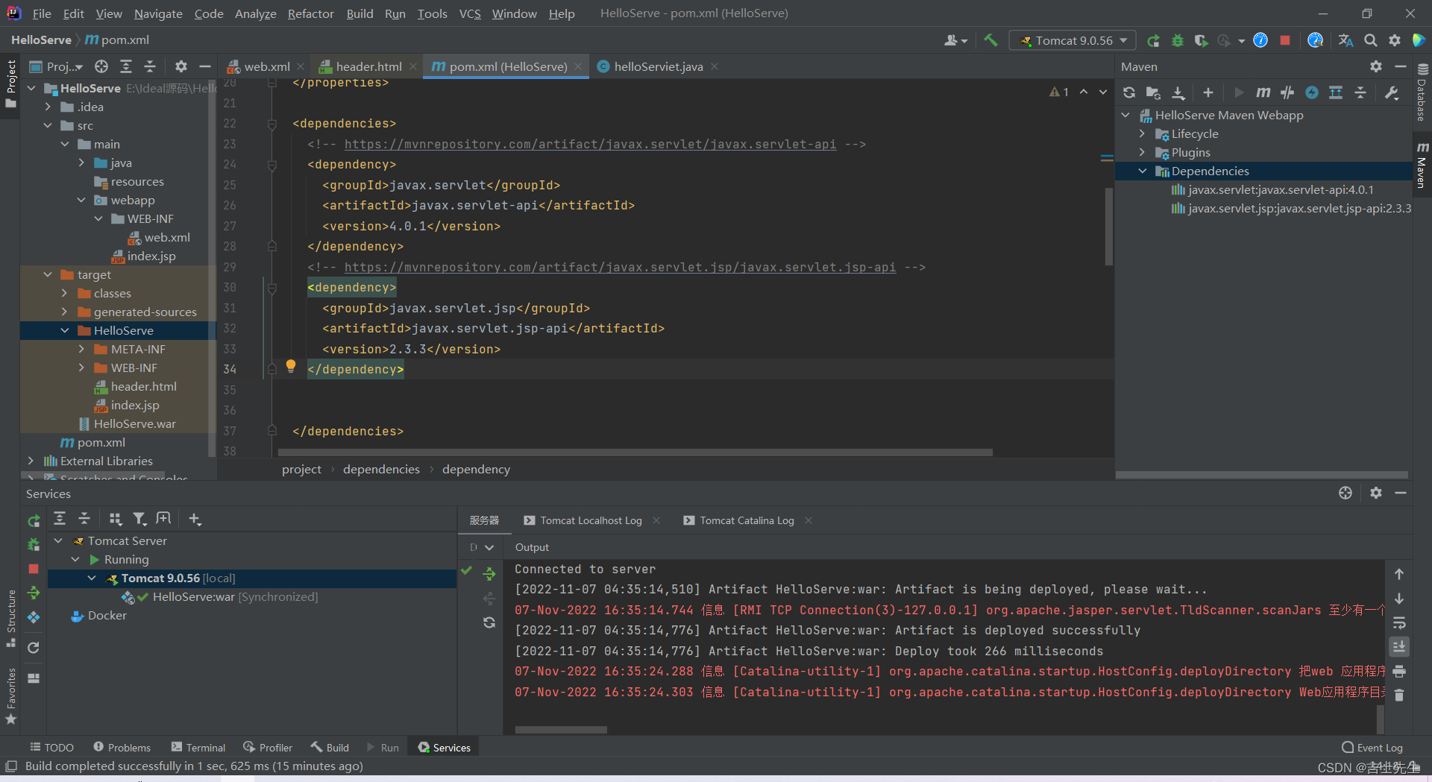Toggle soft-wrap in Output console
This screenshot has width=1432, height=782.
(1399, 622)
